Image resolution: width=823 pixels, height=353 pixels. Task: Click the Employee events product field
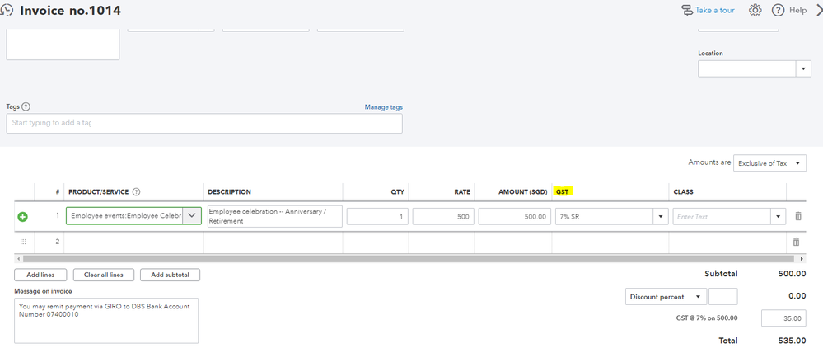point(124,216)
